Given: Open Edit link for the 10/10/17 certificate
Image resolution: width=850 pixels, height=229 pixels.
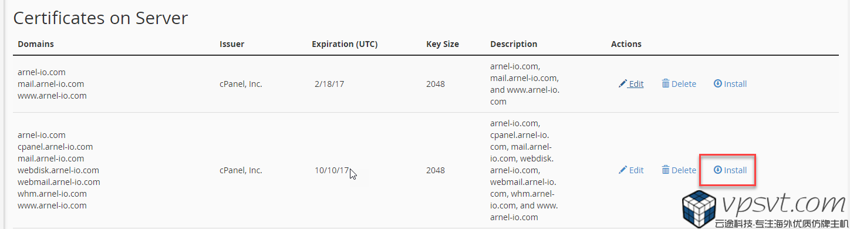Looking at the screenshot, I should (636, 170).
